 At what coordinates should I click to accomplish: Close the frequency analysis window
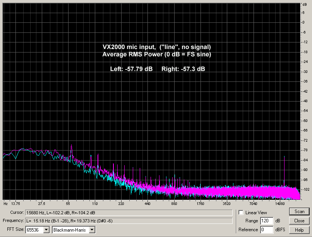point(299,221)
